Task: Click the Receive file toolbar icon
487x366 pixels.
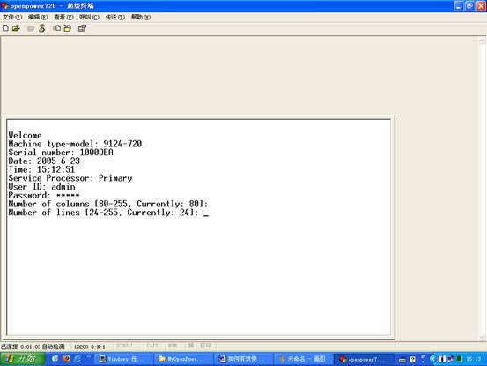Action: (x=68, y=28)
